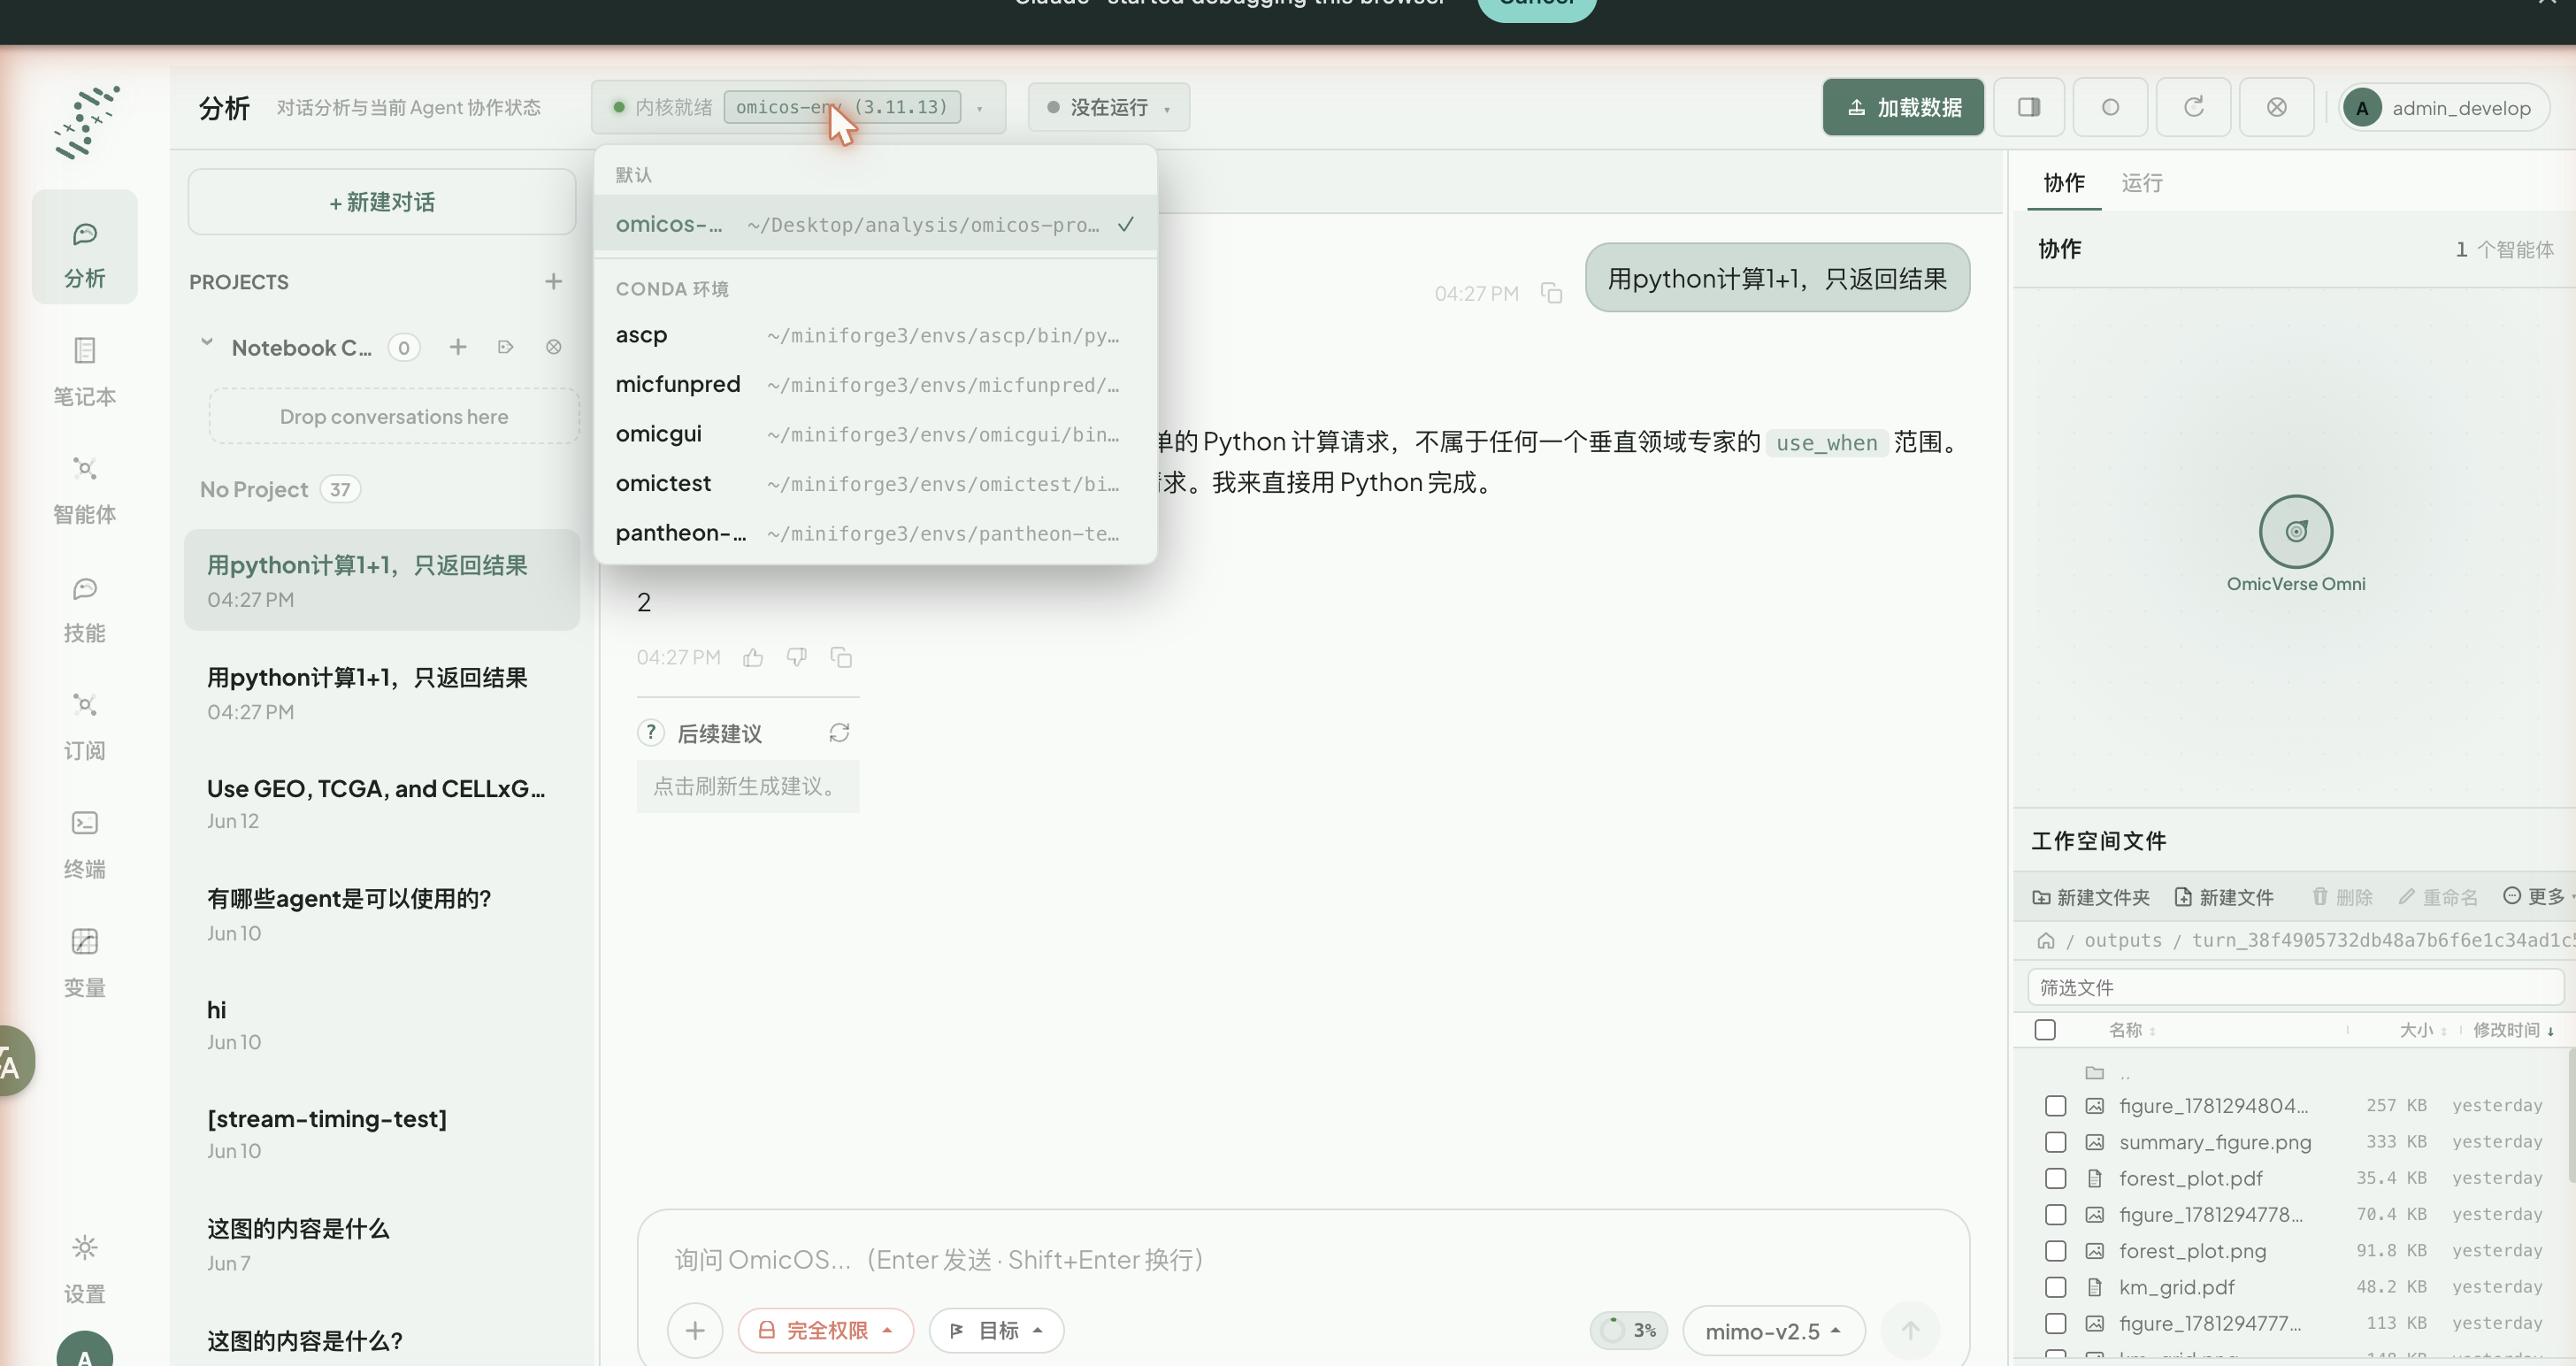
Task: Select the pantheon-… conda environment
Action: 875,533
